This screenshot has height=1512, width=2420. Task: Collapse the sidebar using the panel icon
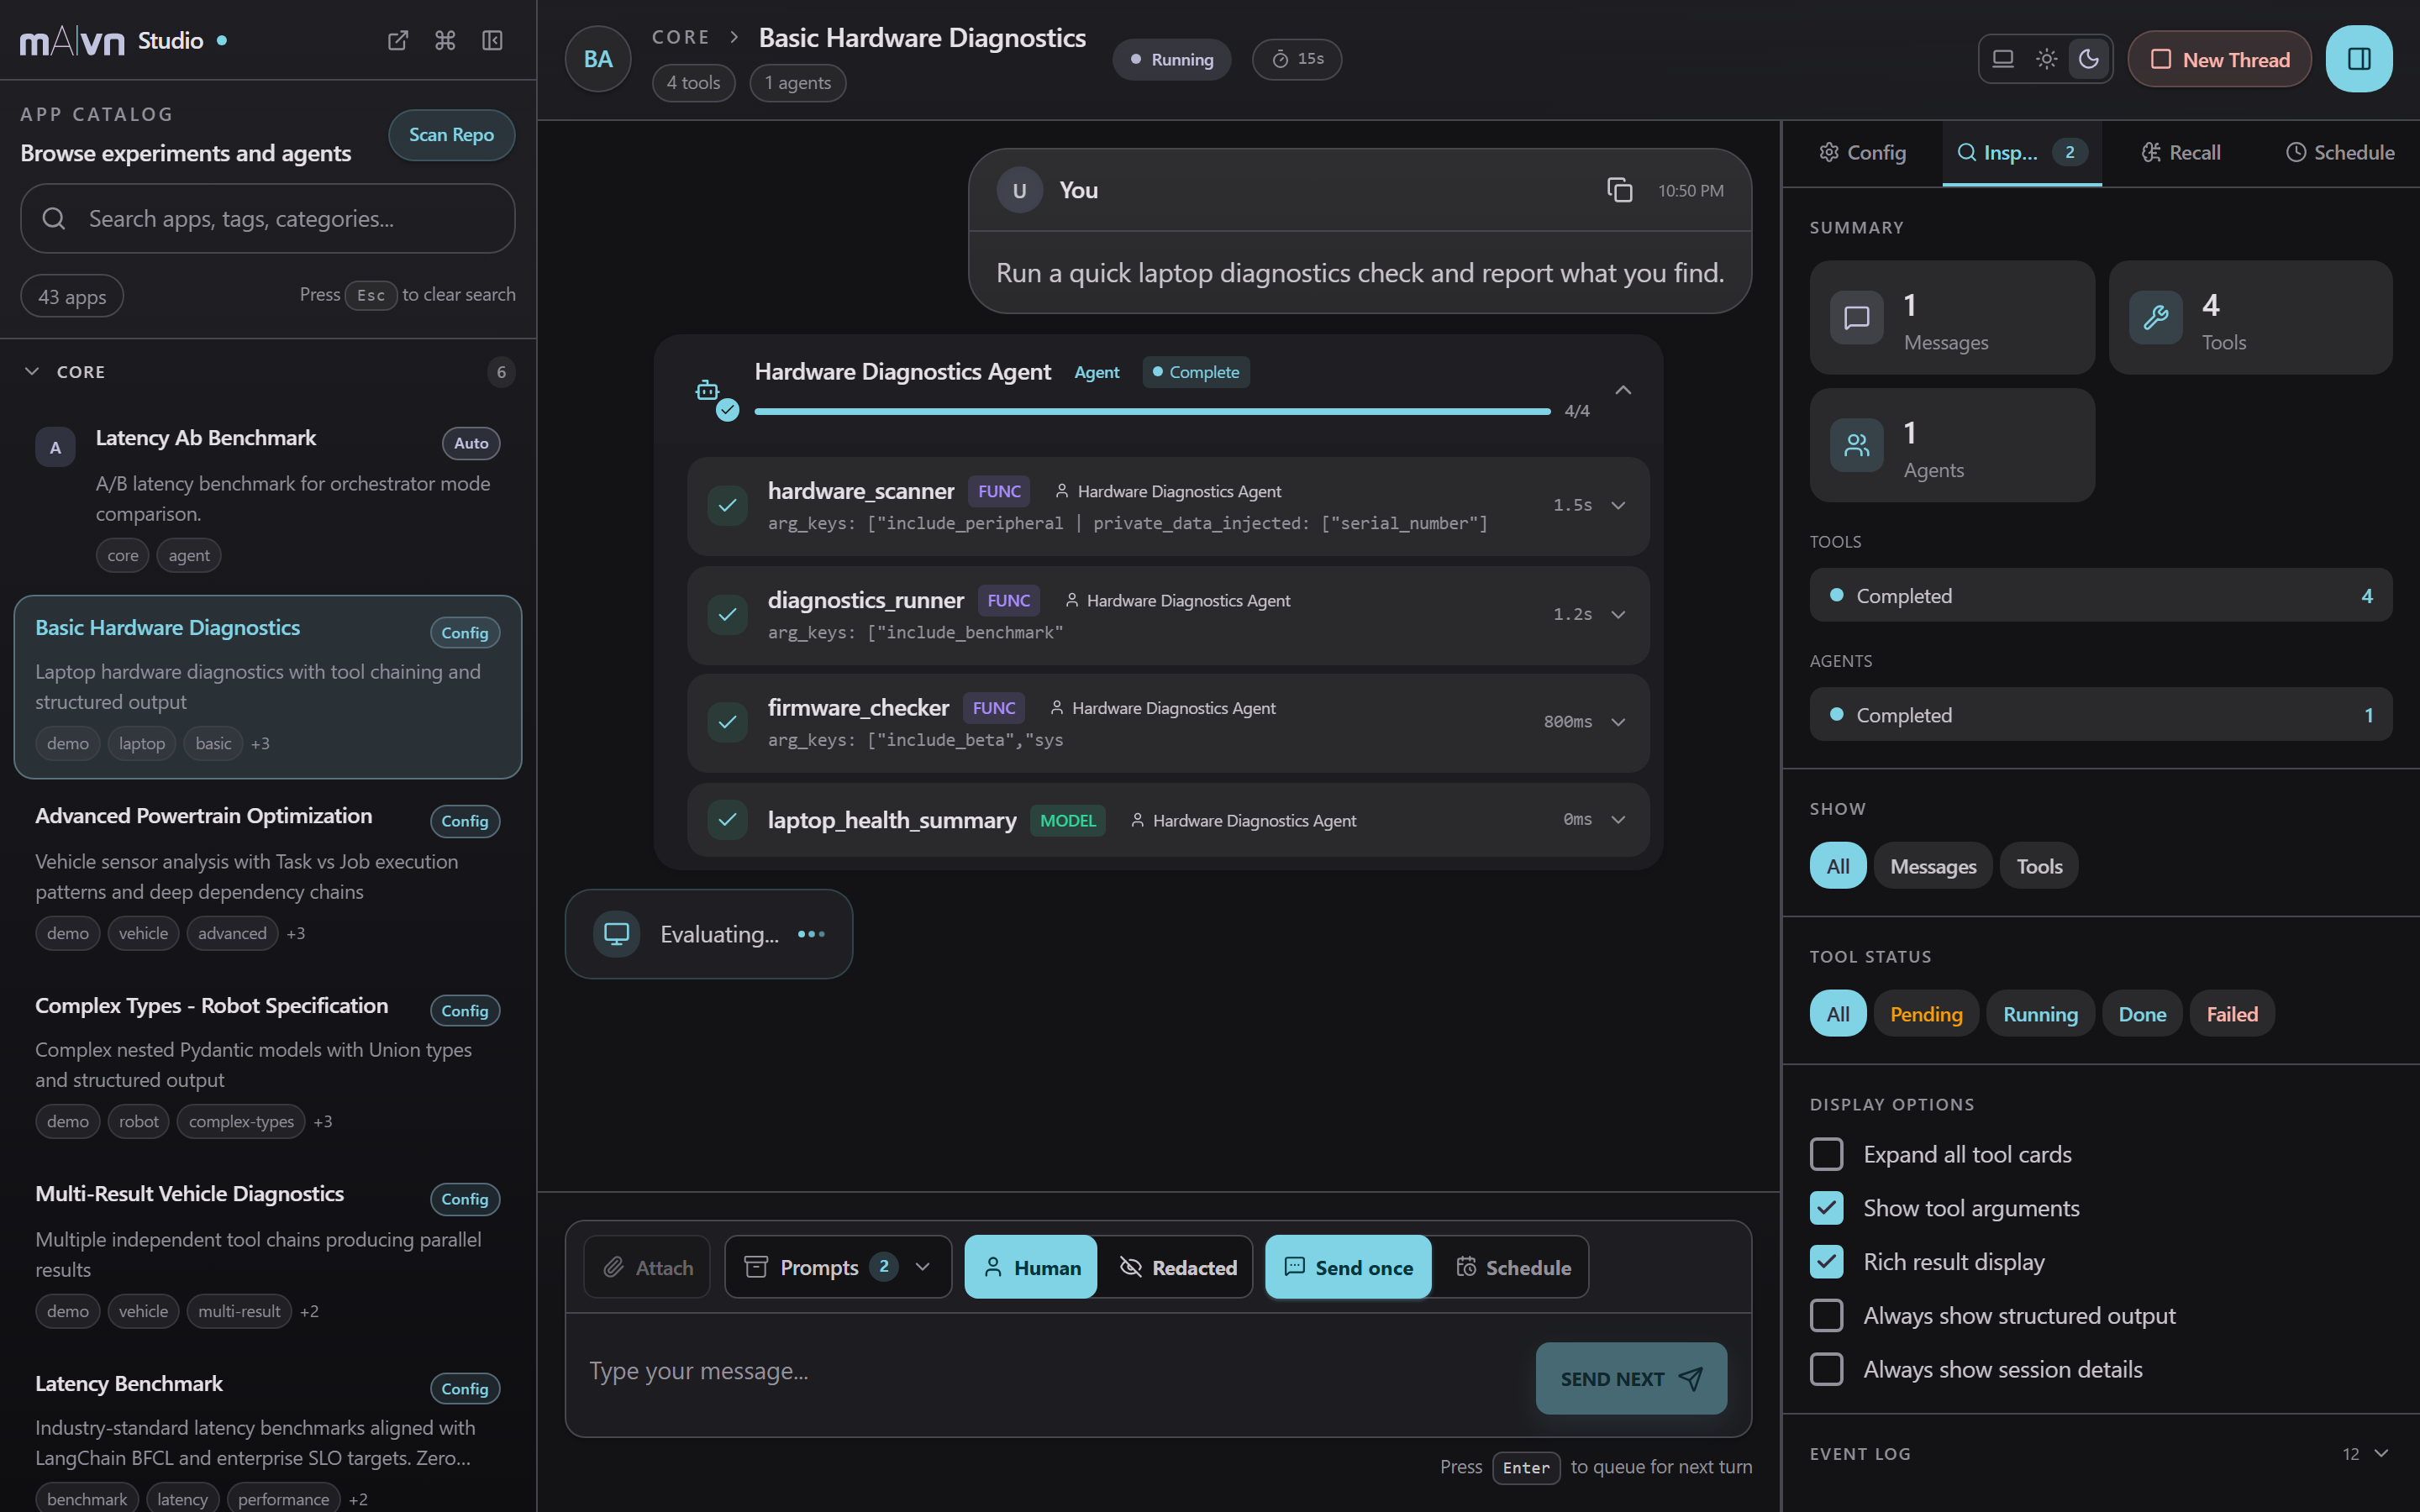click(492, 40)
